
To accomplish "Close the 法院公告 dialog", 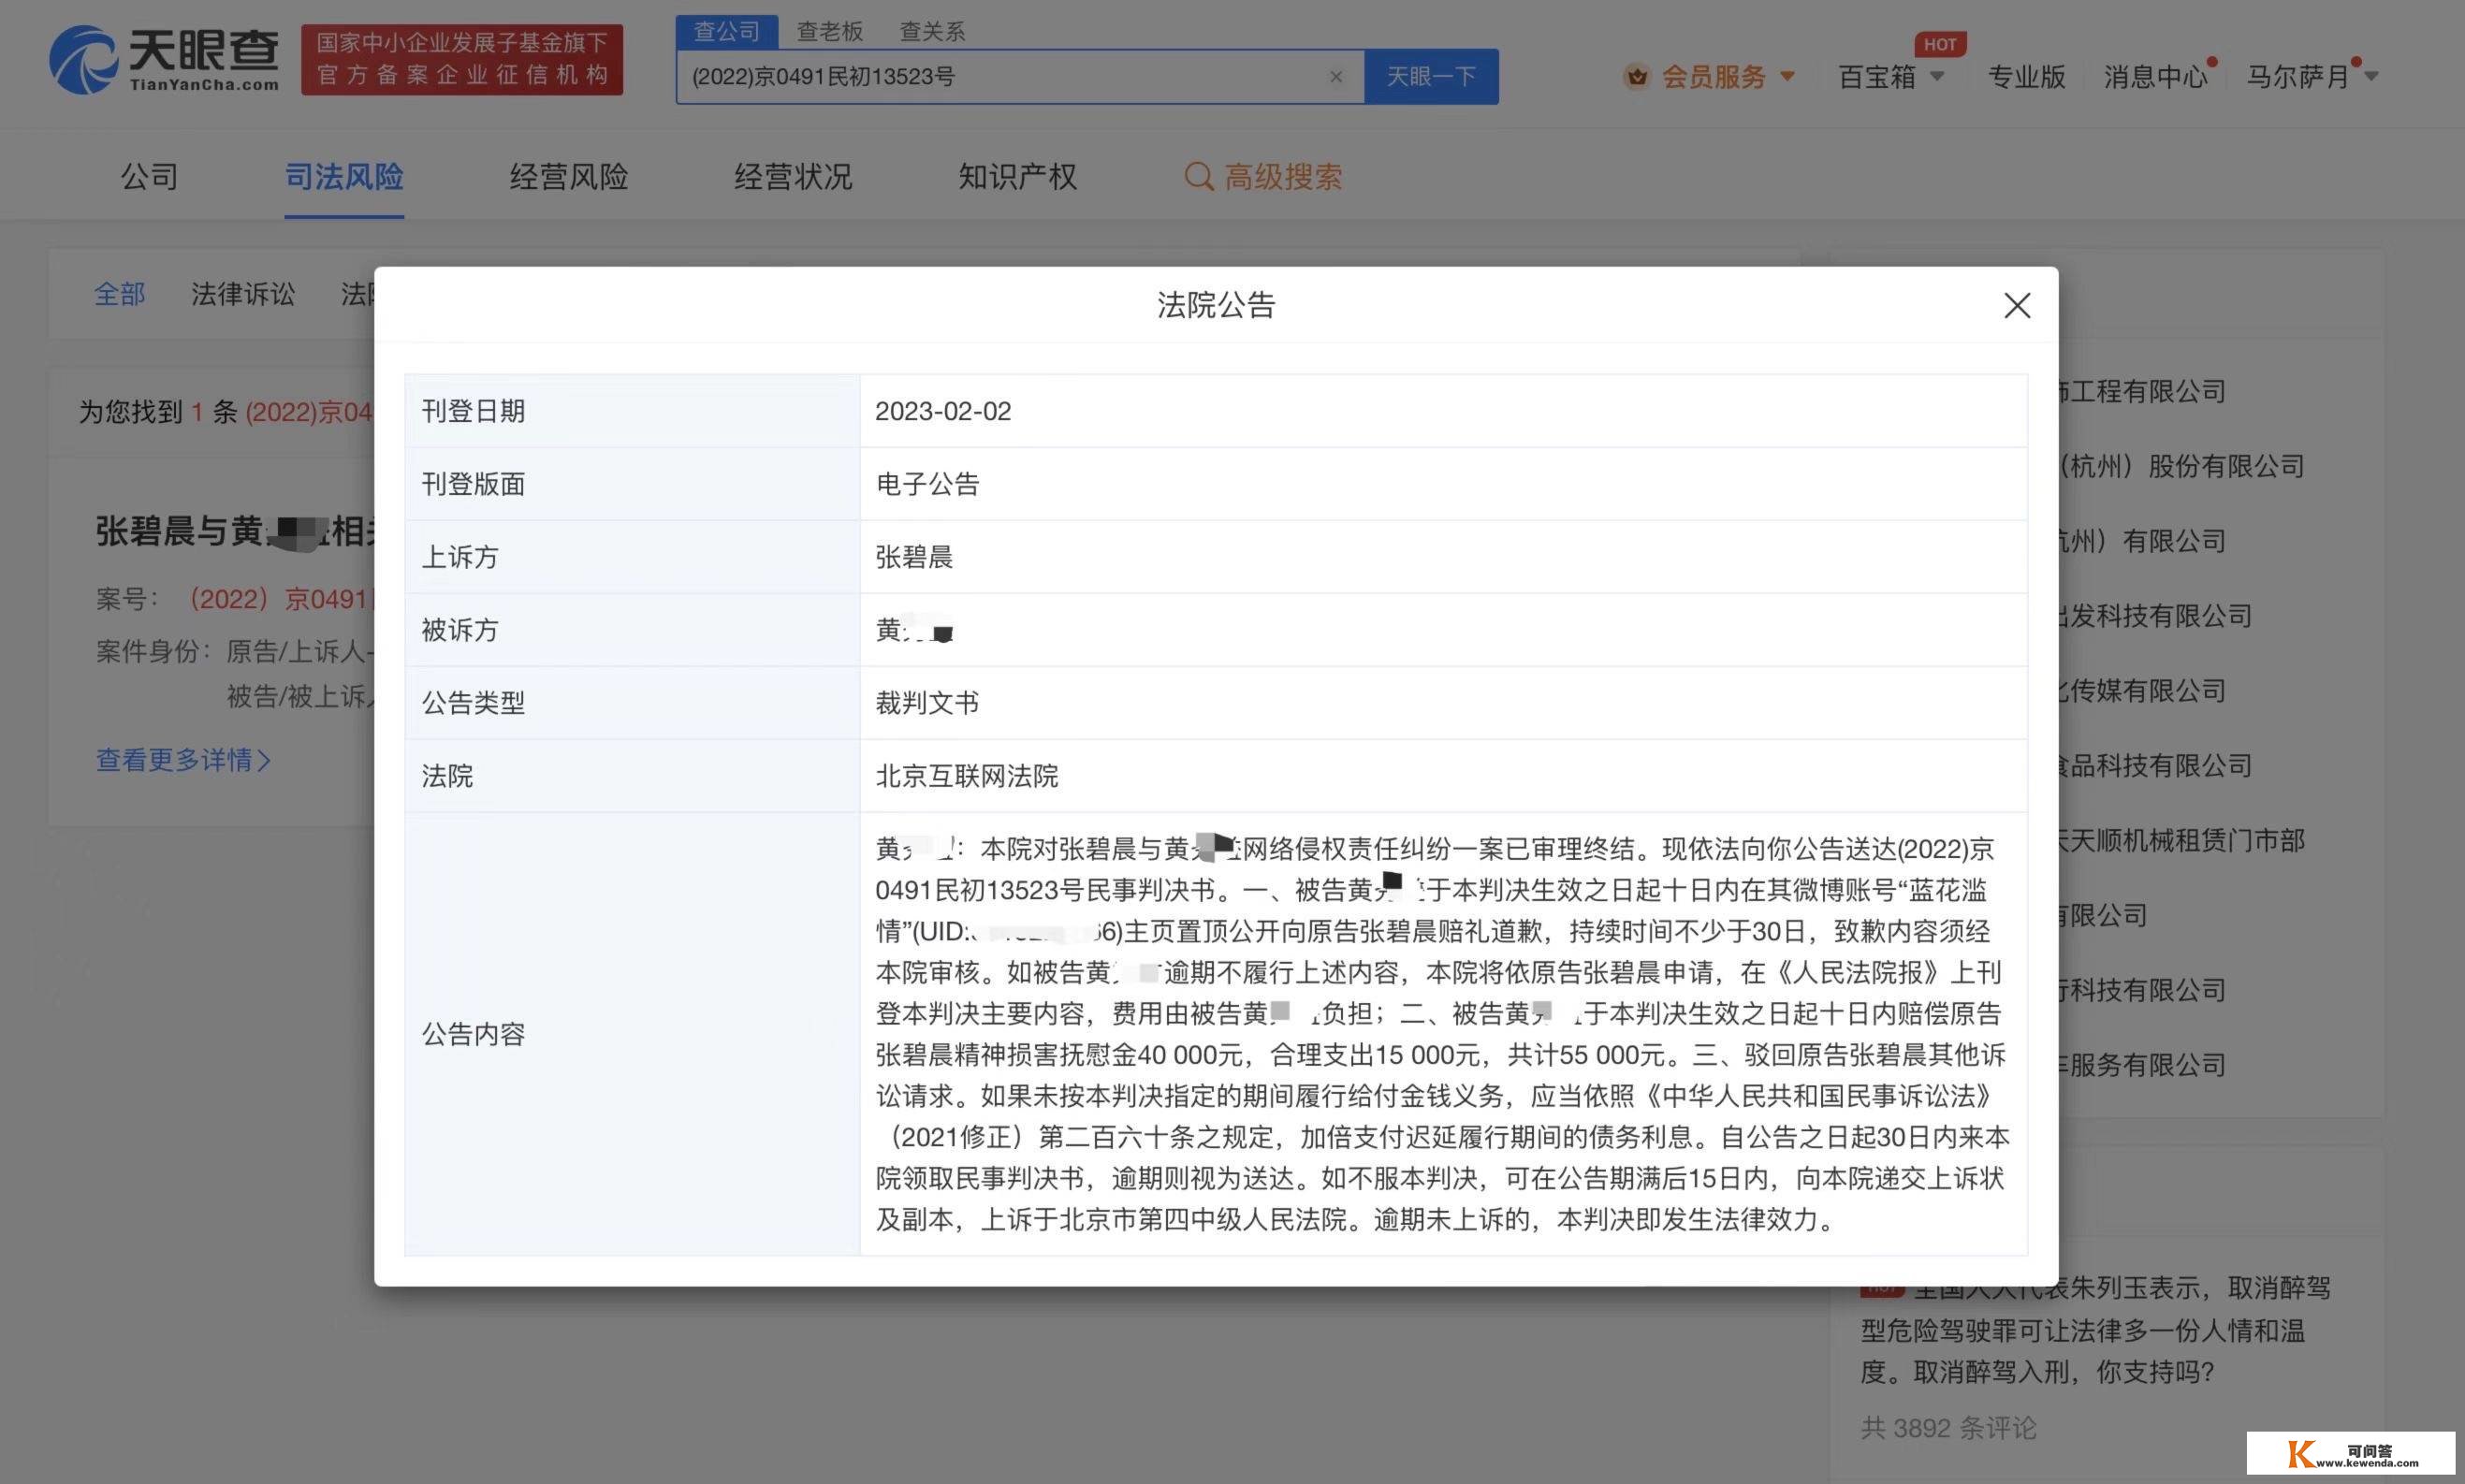I will [2017, 305].
